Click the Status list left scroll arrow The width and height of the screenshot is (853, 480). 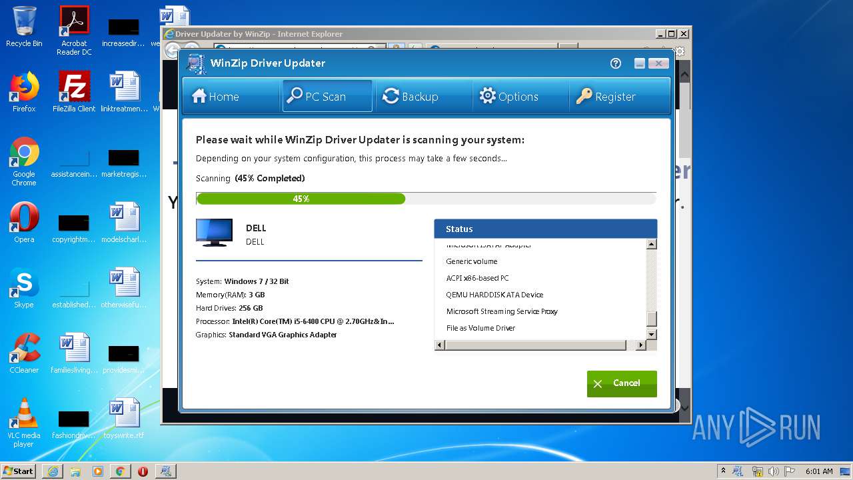pyautogui.click(x=439, y=345)
